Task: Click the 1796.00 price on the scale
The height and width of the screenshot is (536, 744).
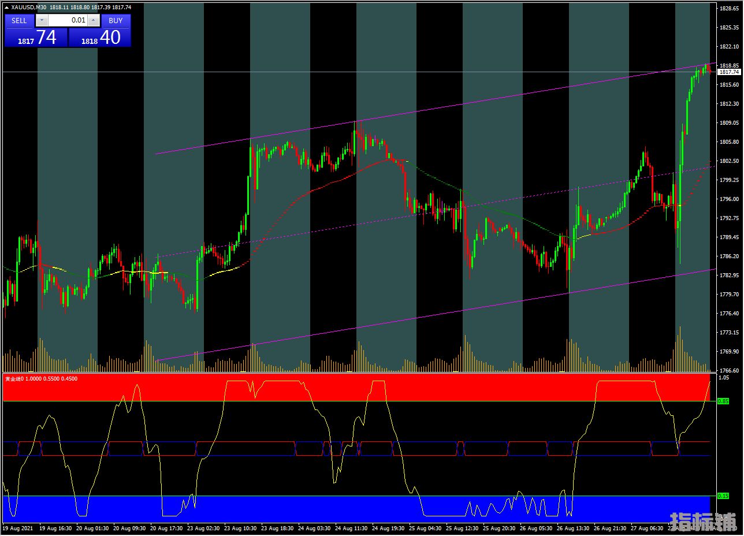Action: click(730, 199)
